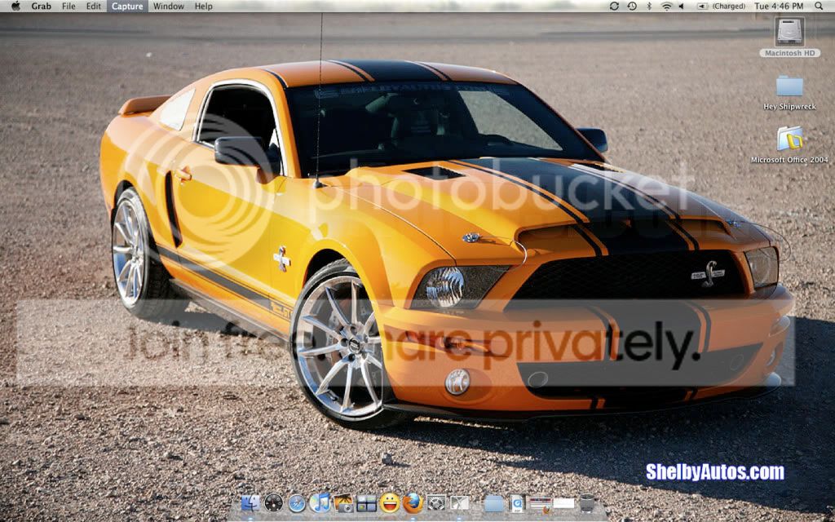Open the Apple menu

point(15,6)
